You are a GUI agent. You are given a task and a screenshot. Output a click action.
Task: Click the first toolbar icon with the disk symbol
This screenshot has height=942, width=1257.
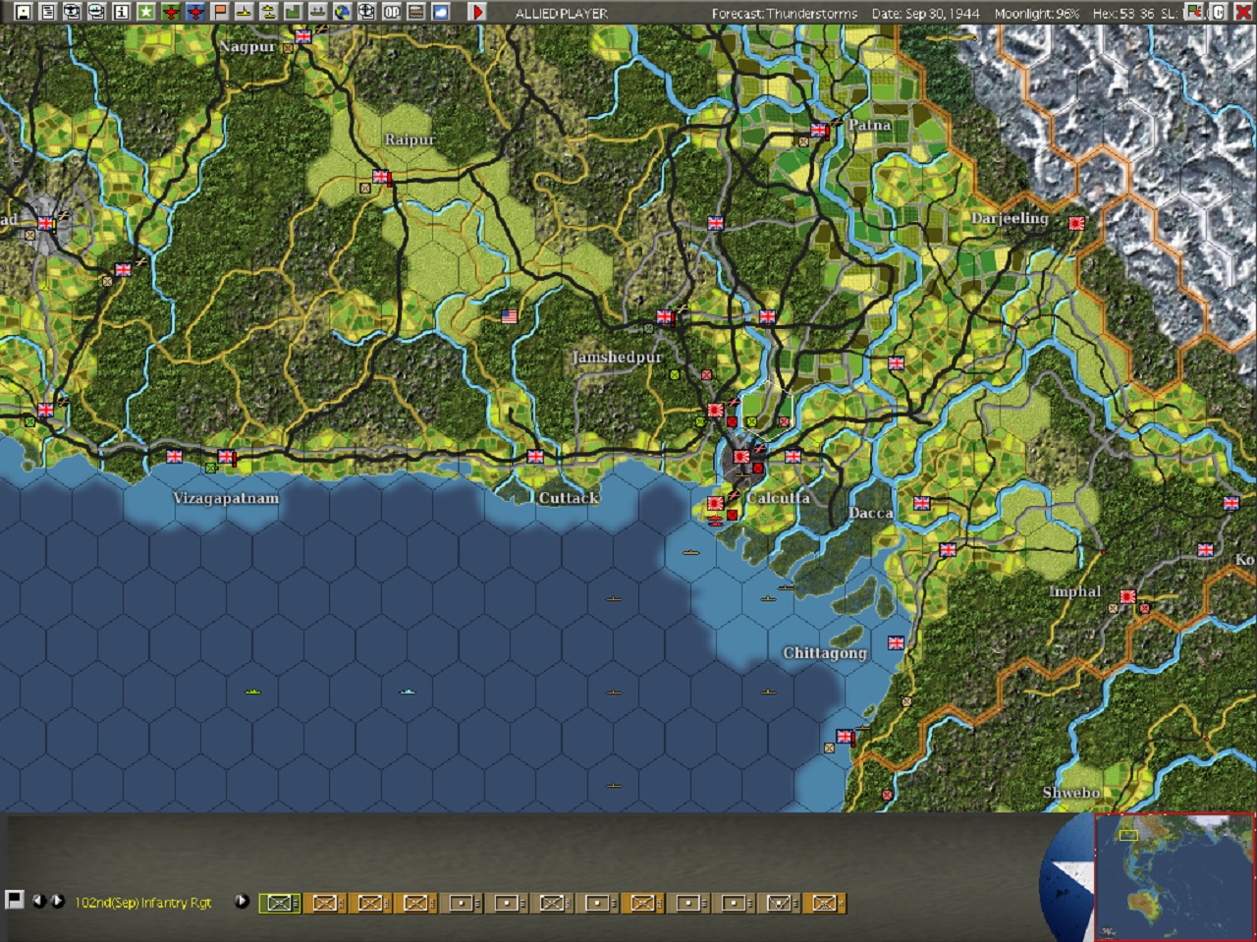pyautogui.click(x=23, y=12)
